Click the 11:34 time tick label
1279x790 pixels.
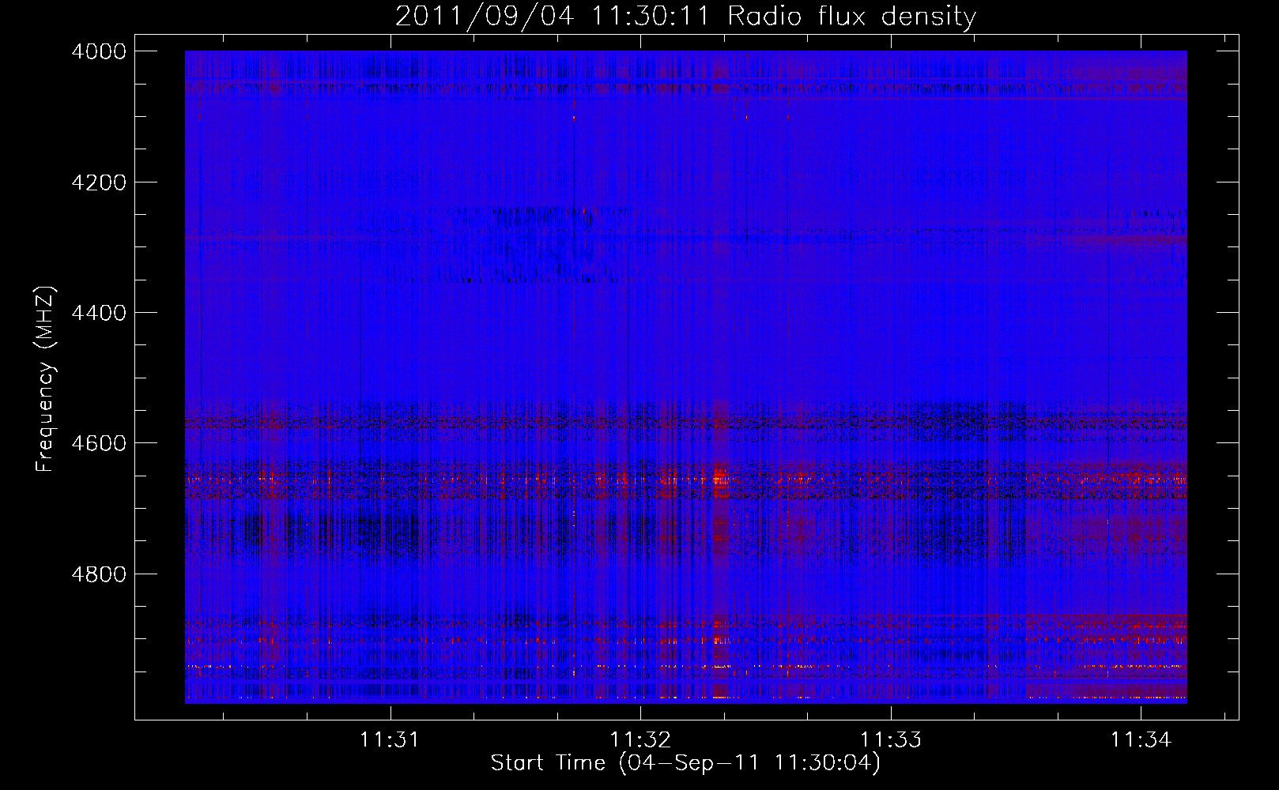pos(1141,739)
